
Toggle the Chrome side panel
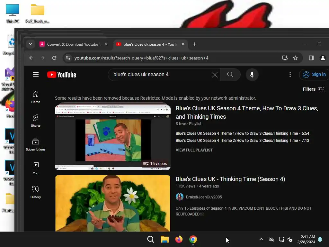[311, 58]
